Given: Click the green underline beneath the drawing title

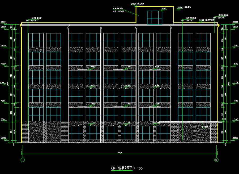Looking at the screenshot, I should coord(122,171).
